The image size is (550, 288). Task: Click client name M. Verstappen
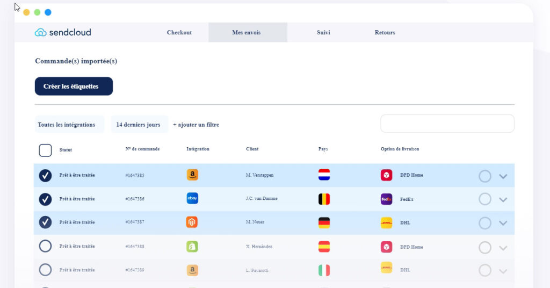click(259, 175)
